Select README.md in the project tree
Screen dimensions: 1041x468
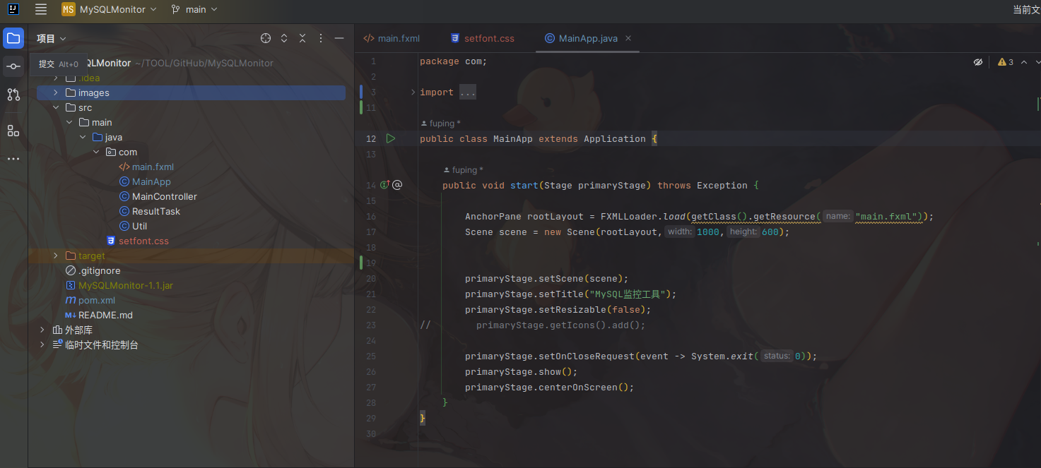click(105, 315)
